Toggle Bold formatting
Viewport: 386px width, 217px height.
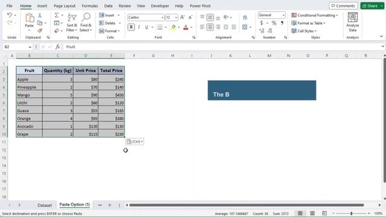coord(131,27)
